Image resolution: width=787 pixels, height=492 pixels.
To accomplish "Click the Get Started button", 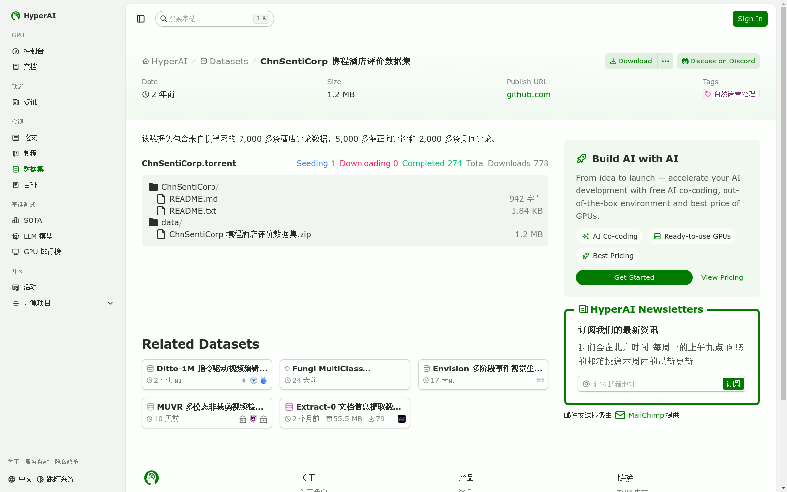I will click(x=634, y=277).
